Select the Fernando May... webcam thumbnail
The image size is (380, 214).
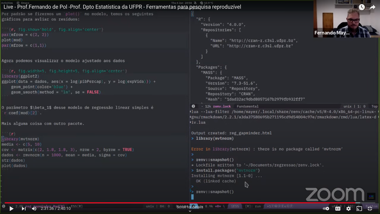pos(346,18)
